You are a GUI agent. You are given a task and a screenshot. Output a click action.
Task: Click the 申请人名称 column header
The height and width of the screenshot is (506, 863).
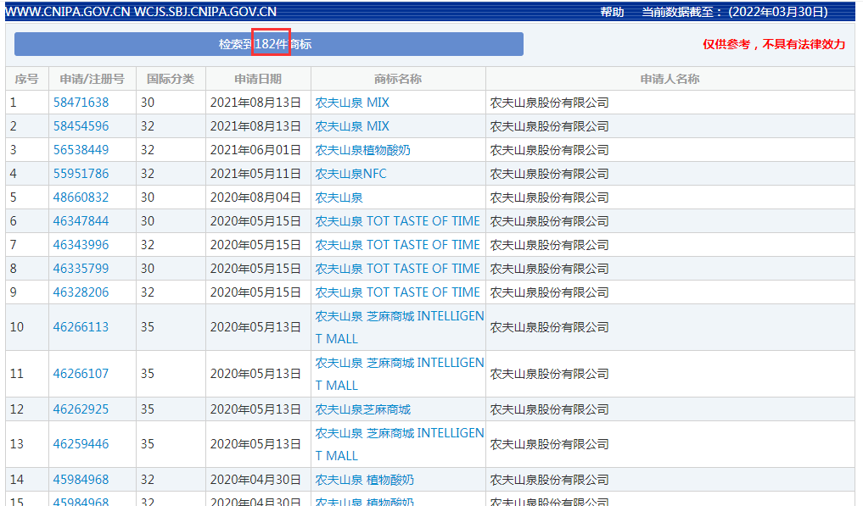[x=670, y=79]
